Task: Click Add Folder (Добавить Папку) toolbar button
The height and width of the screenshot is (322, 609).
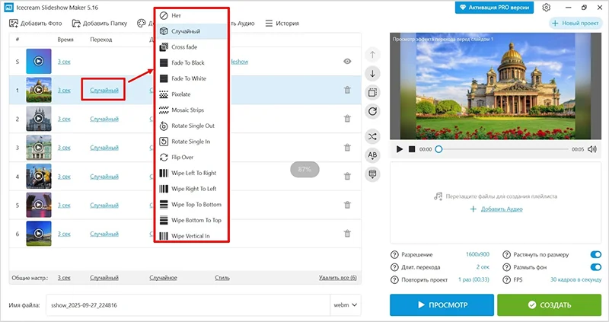Action: (x=100, y=24)
